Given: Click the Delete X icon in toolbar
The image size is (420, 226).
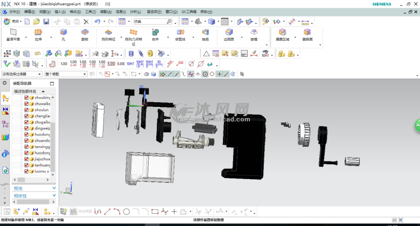Looking at the screenshot, I should 86,21.
